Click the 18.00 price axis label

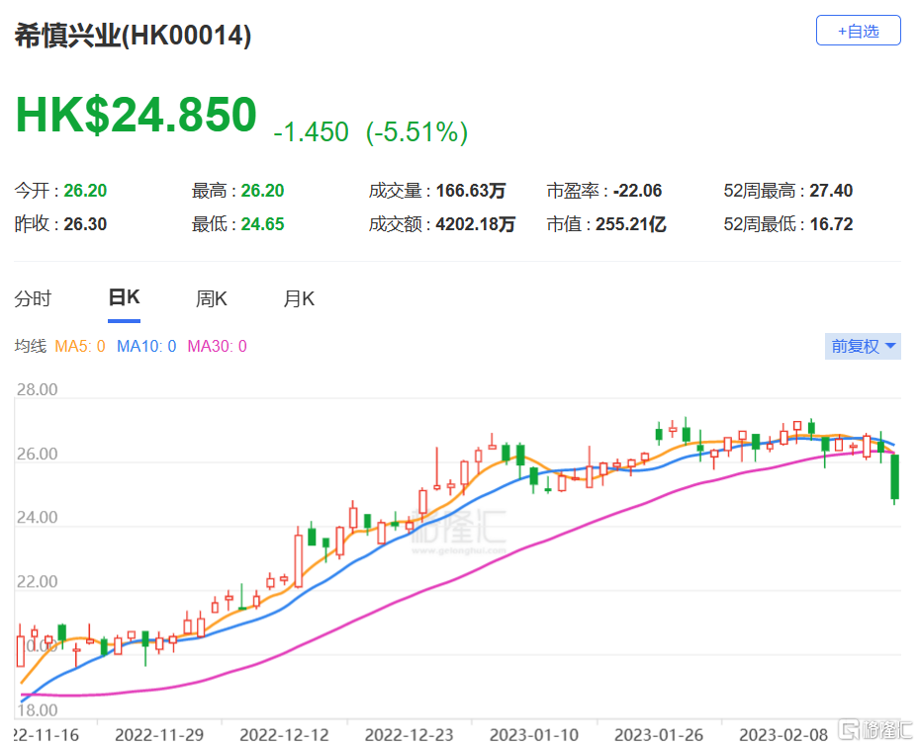(37, 710)
